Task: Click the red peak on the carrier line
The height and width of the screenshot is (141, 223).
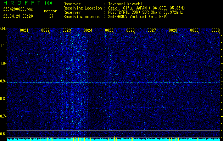Action: [x=115, y=82]
